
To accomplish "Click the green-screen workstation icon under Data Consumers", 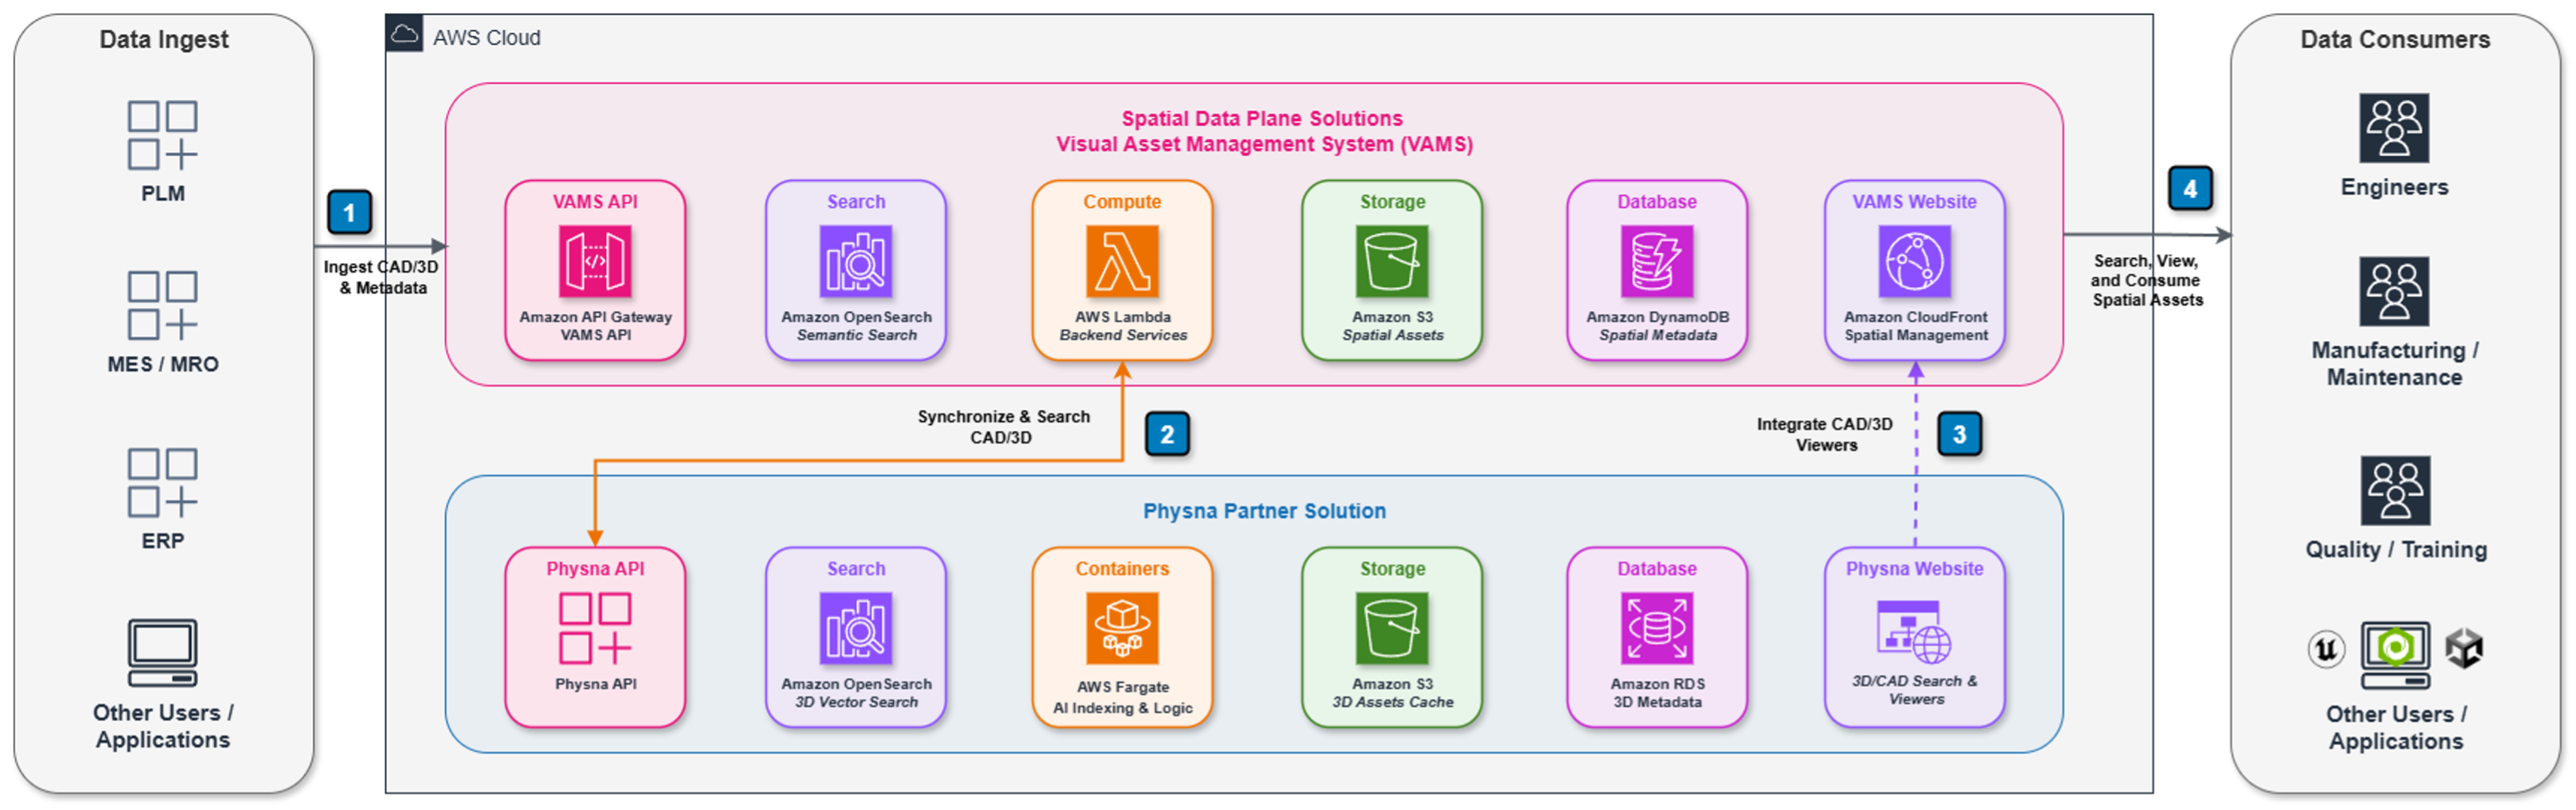I will pyautogui.click(x=2395, y=655).
